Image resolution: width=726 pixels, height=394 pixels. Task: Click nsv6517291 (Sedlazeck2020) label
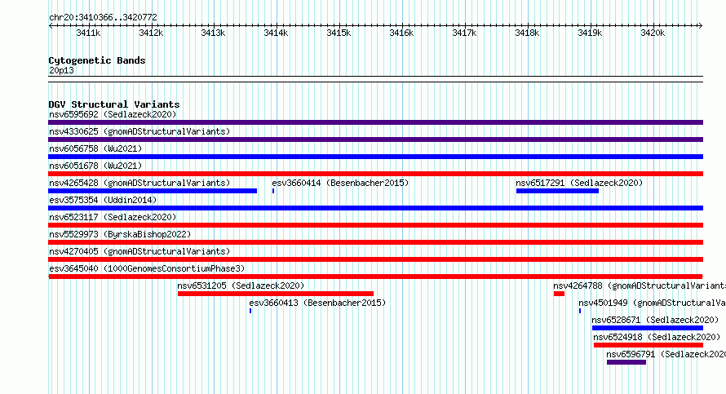[x=579, y=183]
